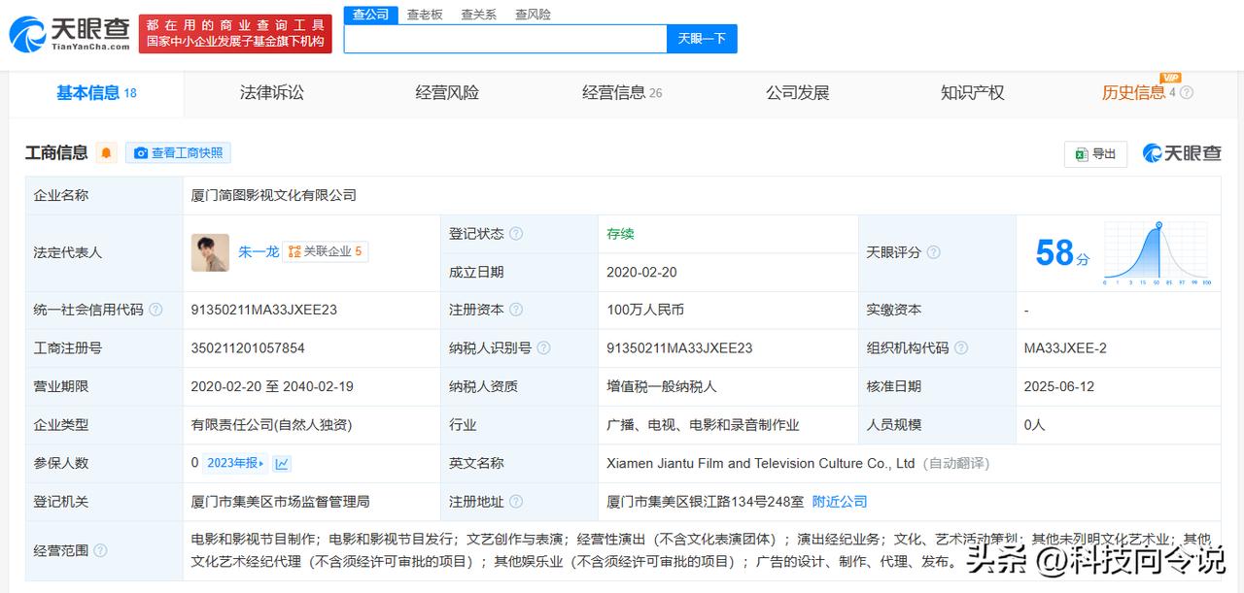Click the company name 厦门简图影视文化有限公司
1244x593 pixels.
click(x=274, y=195)
